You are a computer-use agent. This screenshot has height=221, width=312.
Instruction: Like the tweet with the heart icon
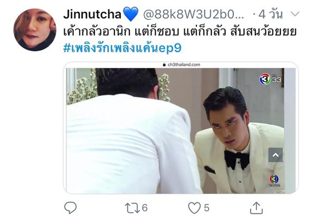pos(194,208)
